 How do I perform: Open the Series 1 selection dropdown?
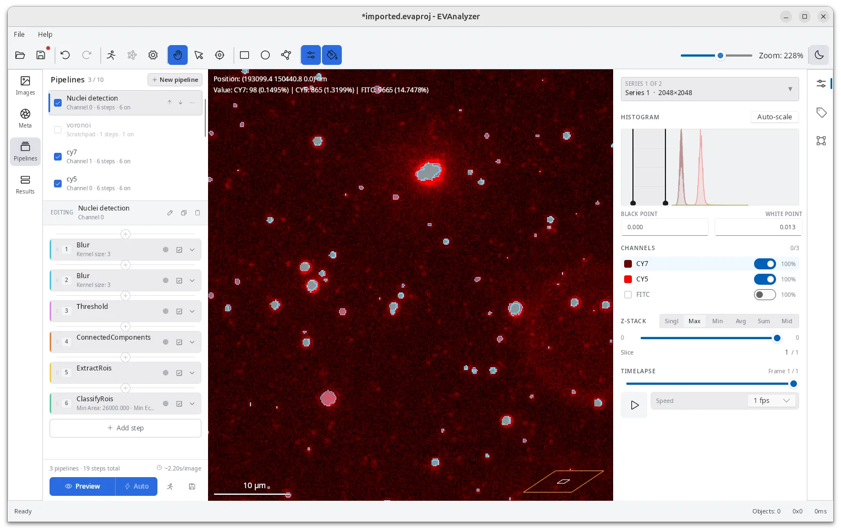click(709, 88)
